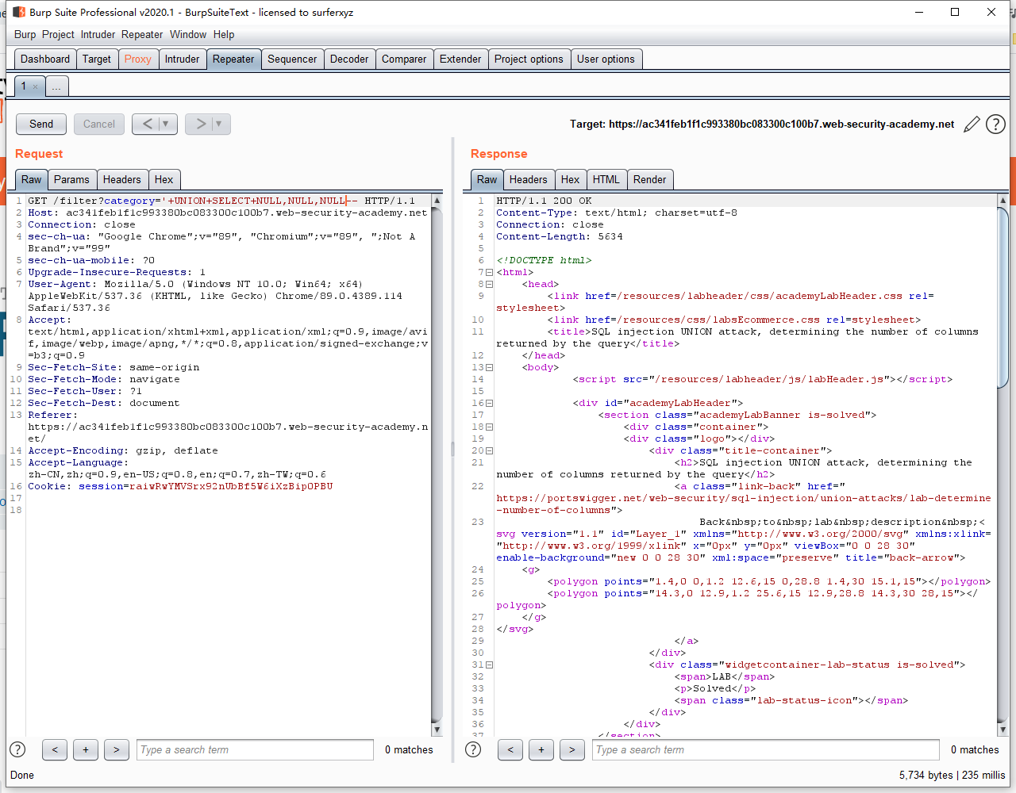Collapse container div at line 18
The height and width of the screenshot is (793, 1016).
point(490,427)
